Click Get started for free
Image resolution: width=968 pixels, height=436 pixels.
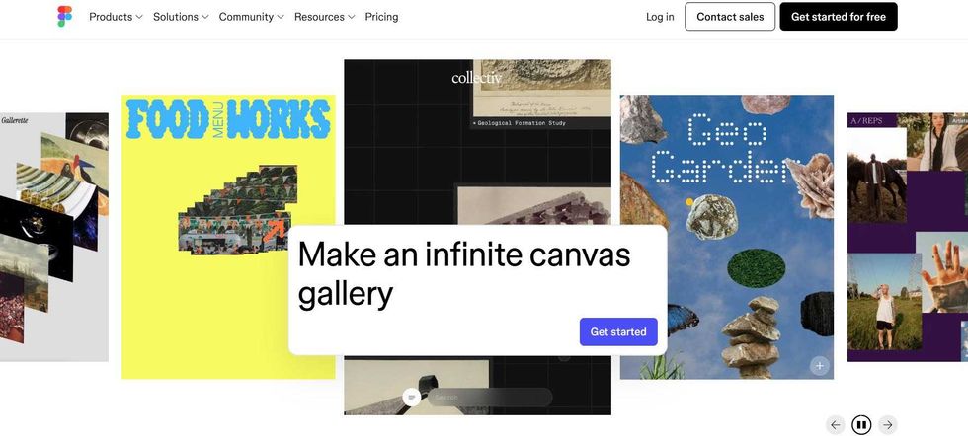(x=839, y=17)
